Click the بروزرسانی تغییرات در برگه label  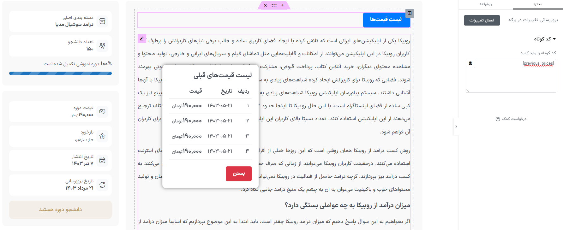click(533, 20)
